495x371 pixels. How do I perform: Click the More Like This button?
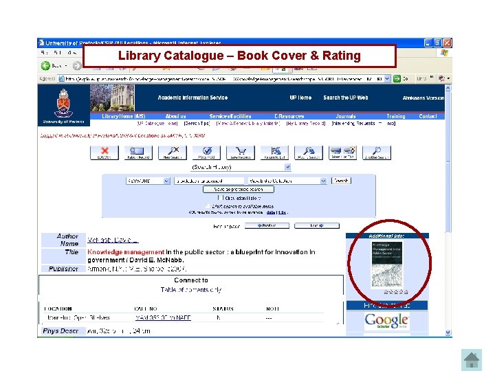pos(342,153)
